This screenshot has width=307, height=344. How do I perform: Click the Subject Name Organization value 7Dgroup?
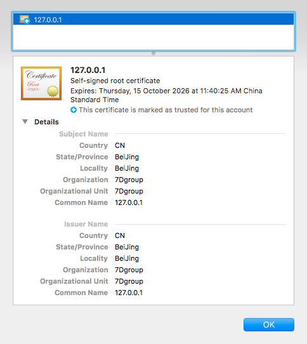click(129, 180)
